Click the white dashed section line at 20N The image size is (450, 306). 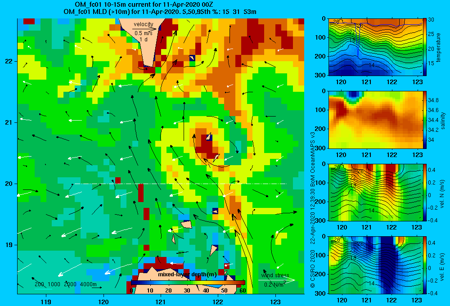tap(180, 184)
